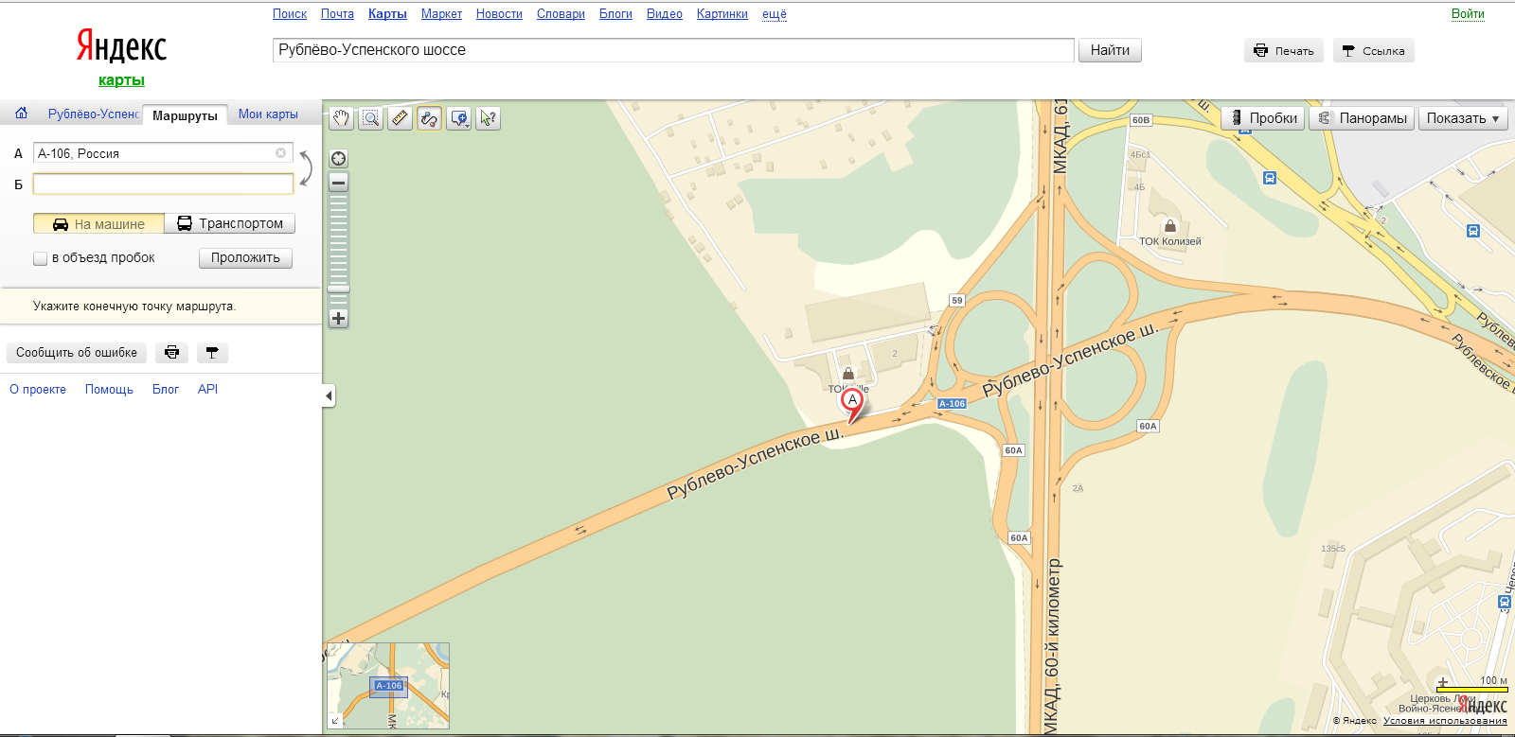Swap route points A and B

point(306,168)
